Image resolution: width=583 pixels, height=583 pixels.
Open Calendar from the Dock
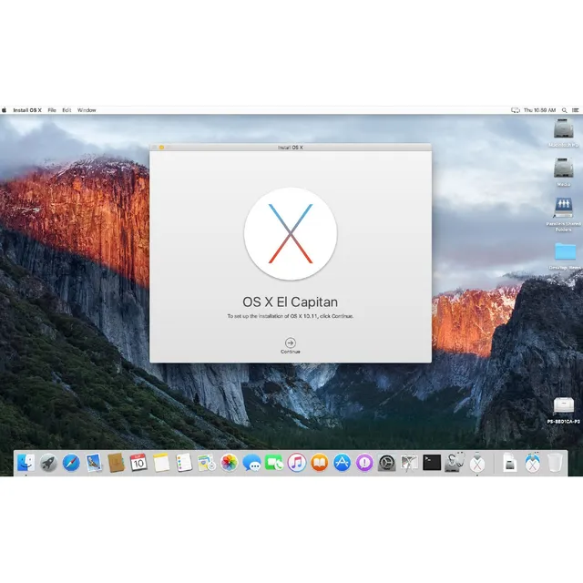point(138,463)
